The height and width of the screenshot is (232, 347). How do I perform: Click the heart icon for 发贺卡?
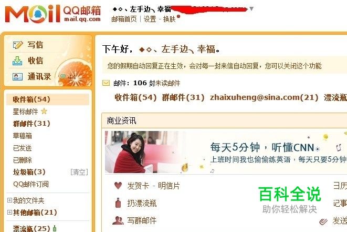(x=118, y=185)
